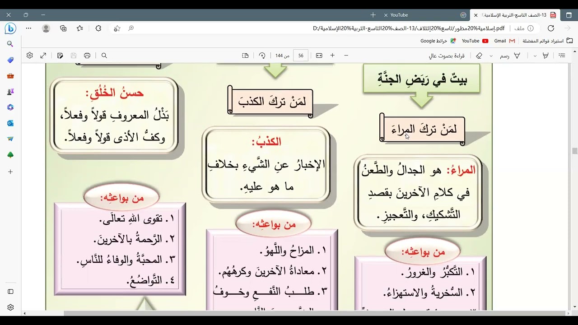Zoom out of the PDF
Image resolution: width=578 pixels, height=325 pixels.
(346, 56)
